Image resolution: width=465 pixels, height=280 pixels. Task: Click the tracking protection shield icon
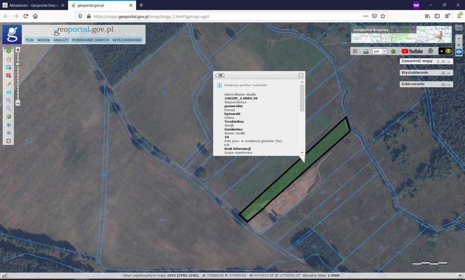[80, 16]
